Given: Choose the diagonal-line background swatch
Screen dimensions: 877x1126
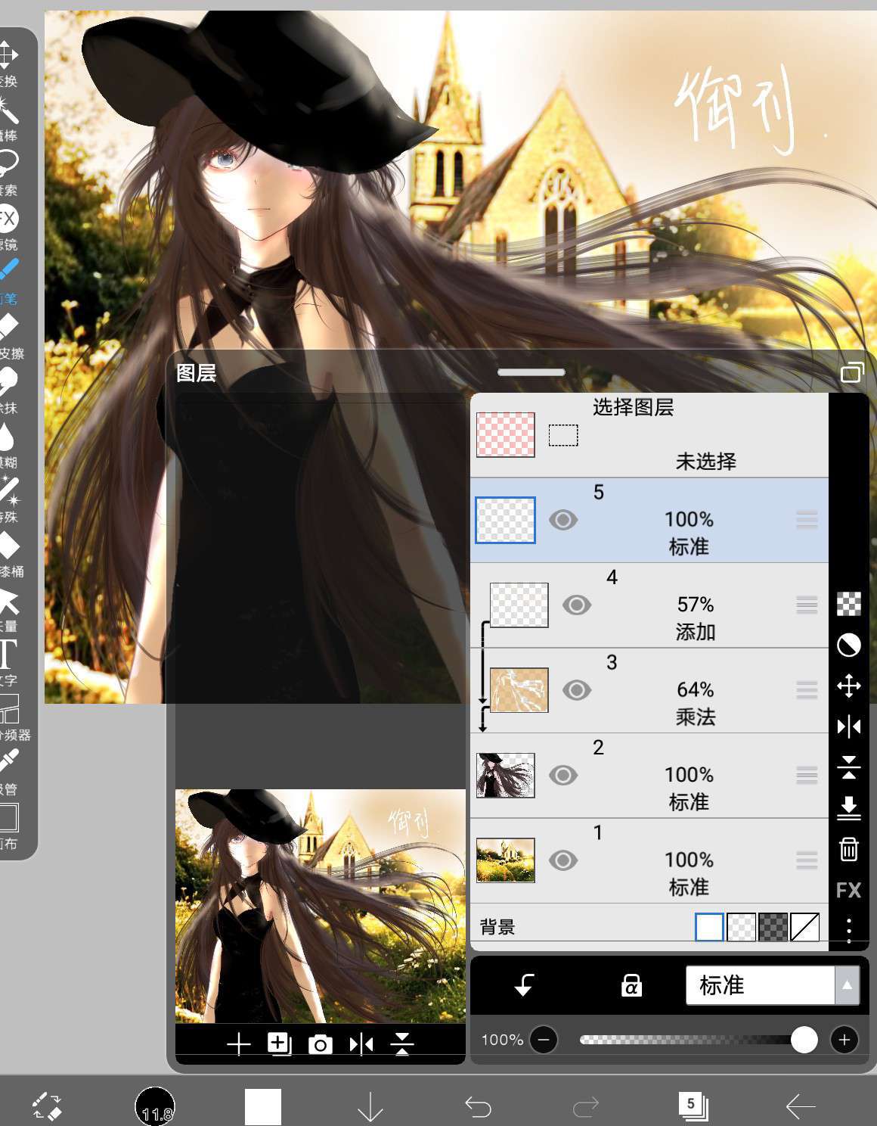Looking at the screenshot, I should [x=804, y=927].
